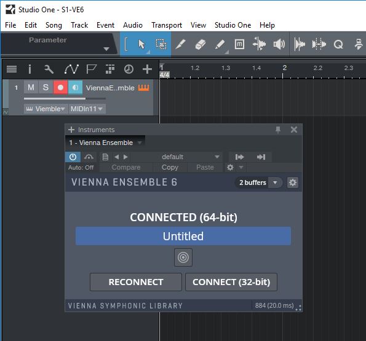Toggle the plug-in bypass arc button
This screenshot has width=366, height=341.
[x=89, y=157]
